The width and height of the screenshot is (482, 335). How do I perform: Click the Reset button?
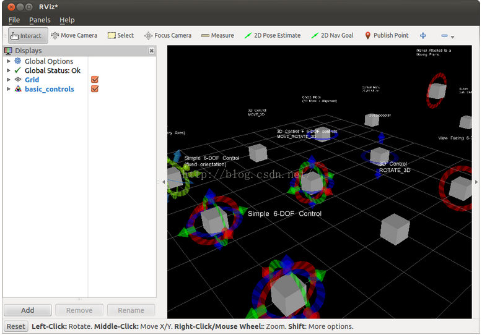[x=16, y=326]
